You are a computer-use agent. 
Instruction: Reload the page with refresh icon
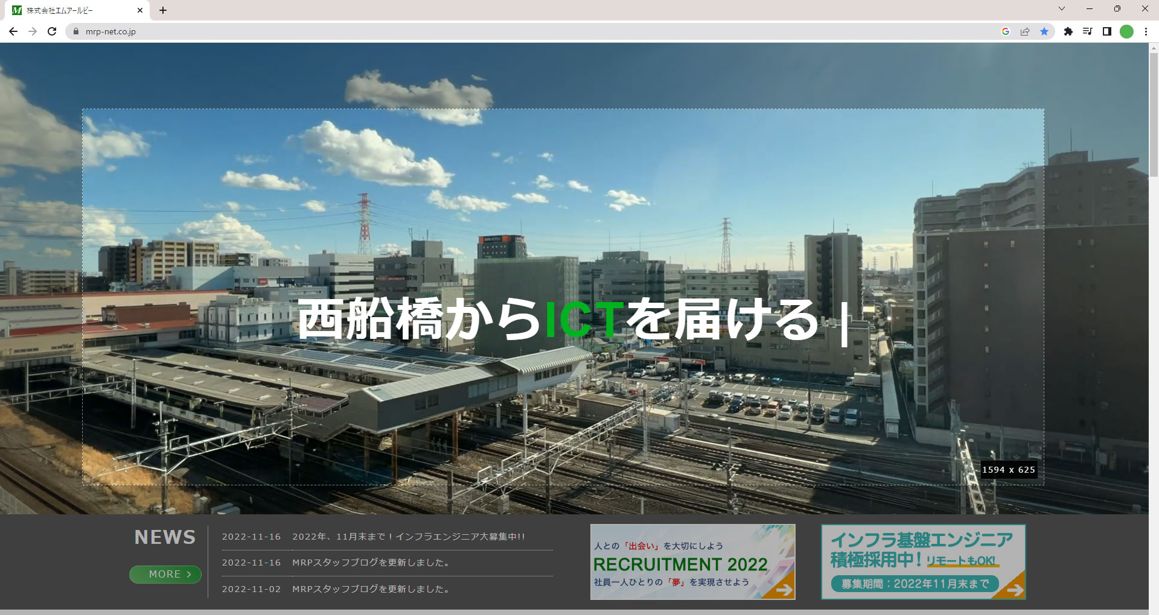click(x=53, y=31)
